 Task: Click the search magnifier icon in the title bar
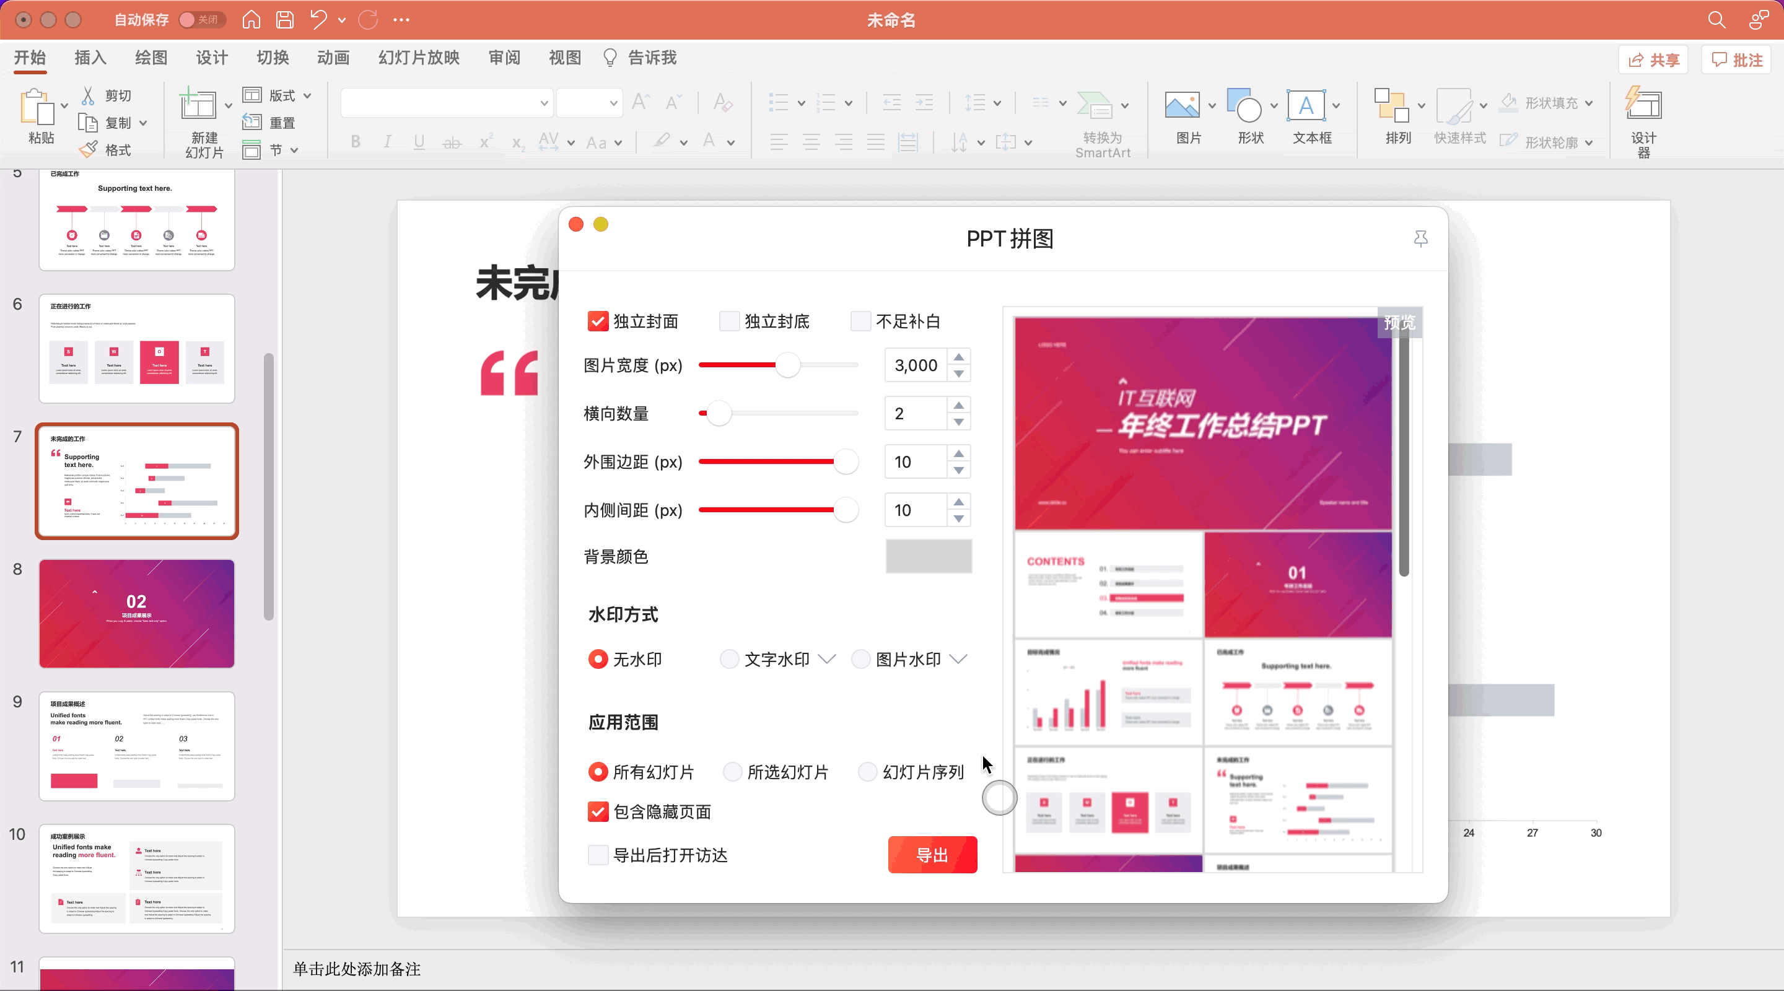point(1716,19)
